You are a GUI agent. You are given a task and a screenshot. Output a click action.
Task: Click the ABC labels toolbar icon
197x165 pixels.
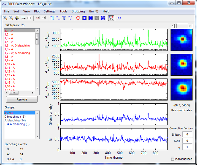[x=111, y=18]
